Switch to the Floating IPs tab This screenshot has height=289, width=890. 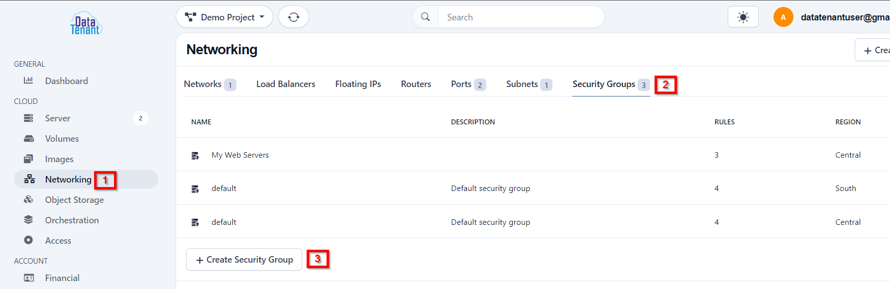[358, 84]
